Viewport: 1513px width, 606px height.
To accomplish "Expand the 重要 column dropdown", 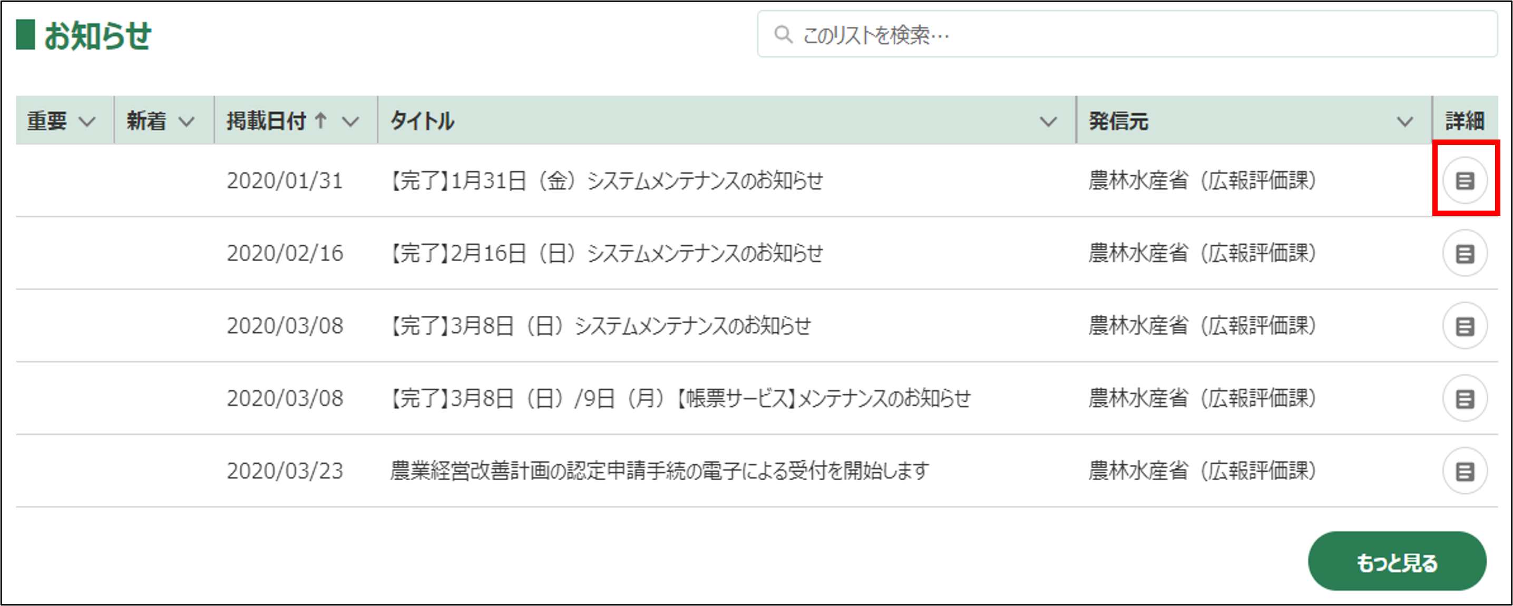I will [87, 122].
